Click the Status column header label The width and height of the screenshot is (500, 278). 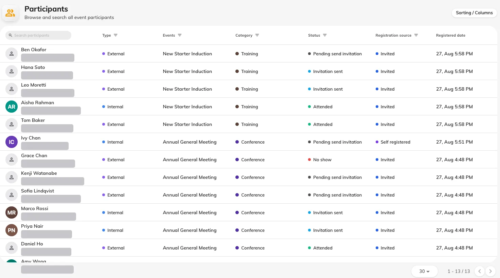click(314, 35)
